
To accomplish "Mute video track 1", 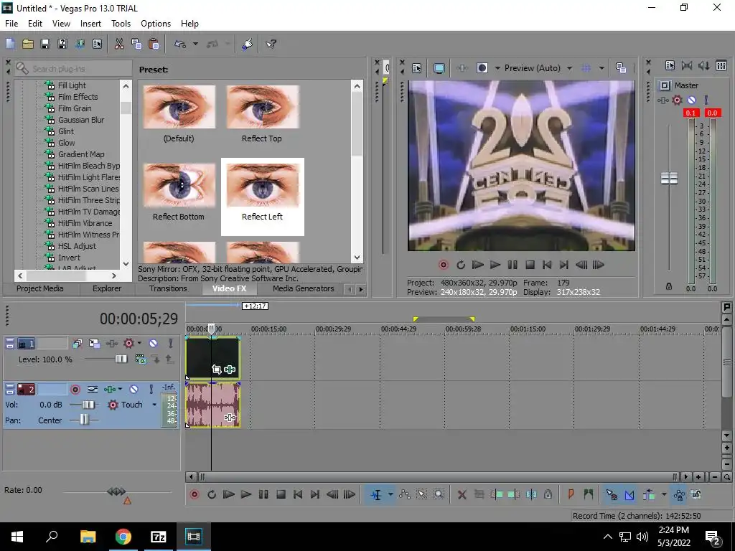I will [x=154, y=344].
